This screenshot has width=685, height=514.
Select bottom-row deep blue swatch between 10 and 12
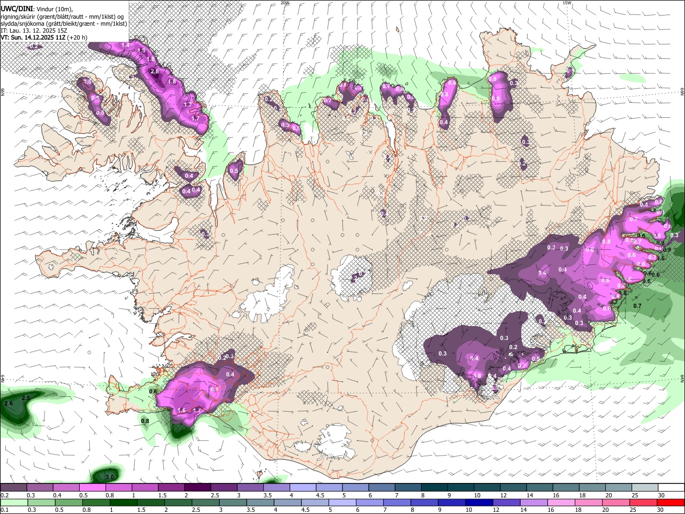coord(479,502)
